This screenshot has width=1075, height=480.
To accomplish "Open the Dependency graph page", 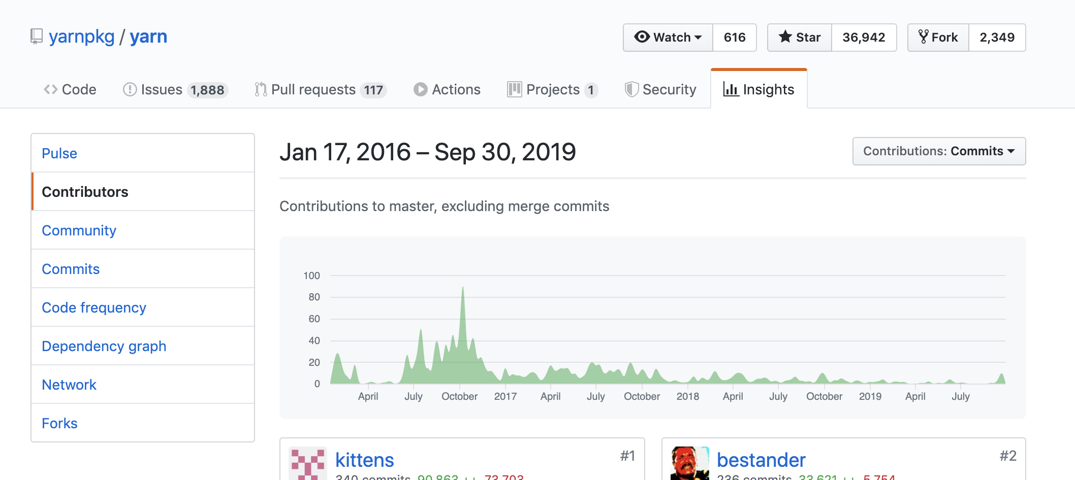I will [x=104, y=346].
